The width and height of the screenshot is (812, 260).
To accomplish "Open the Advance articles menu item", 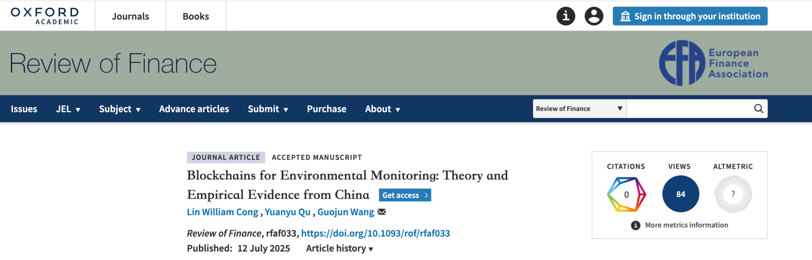I will point(194,109).
